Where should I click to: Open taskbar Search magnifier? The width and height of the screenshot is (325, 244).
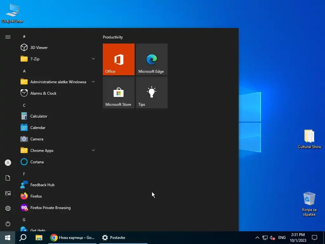pos(23,238)
